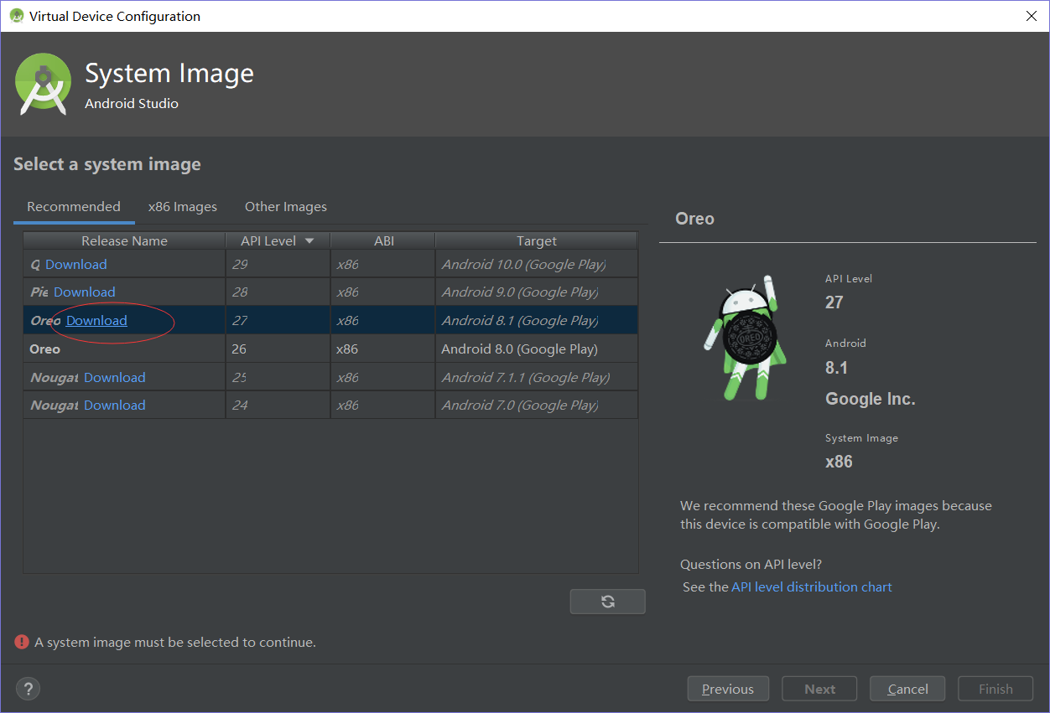Click the Oreo Android mascot image
Screen dimensions: 1050x713
(746, 339)
